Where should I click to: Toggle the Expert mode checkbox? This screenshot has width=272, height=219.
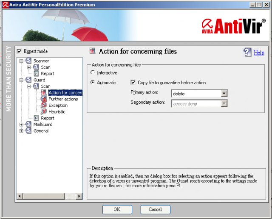click(19, 51)
